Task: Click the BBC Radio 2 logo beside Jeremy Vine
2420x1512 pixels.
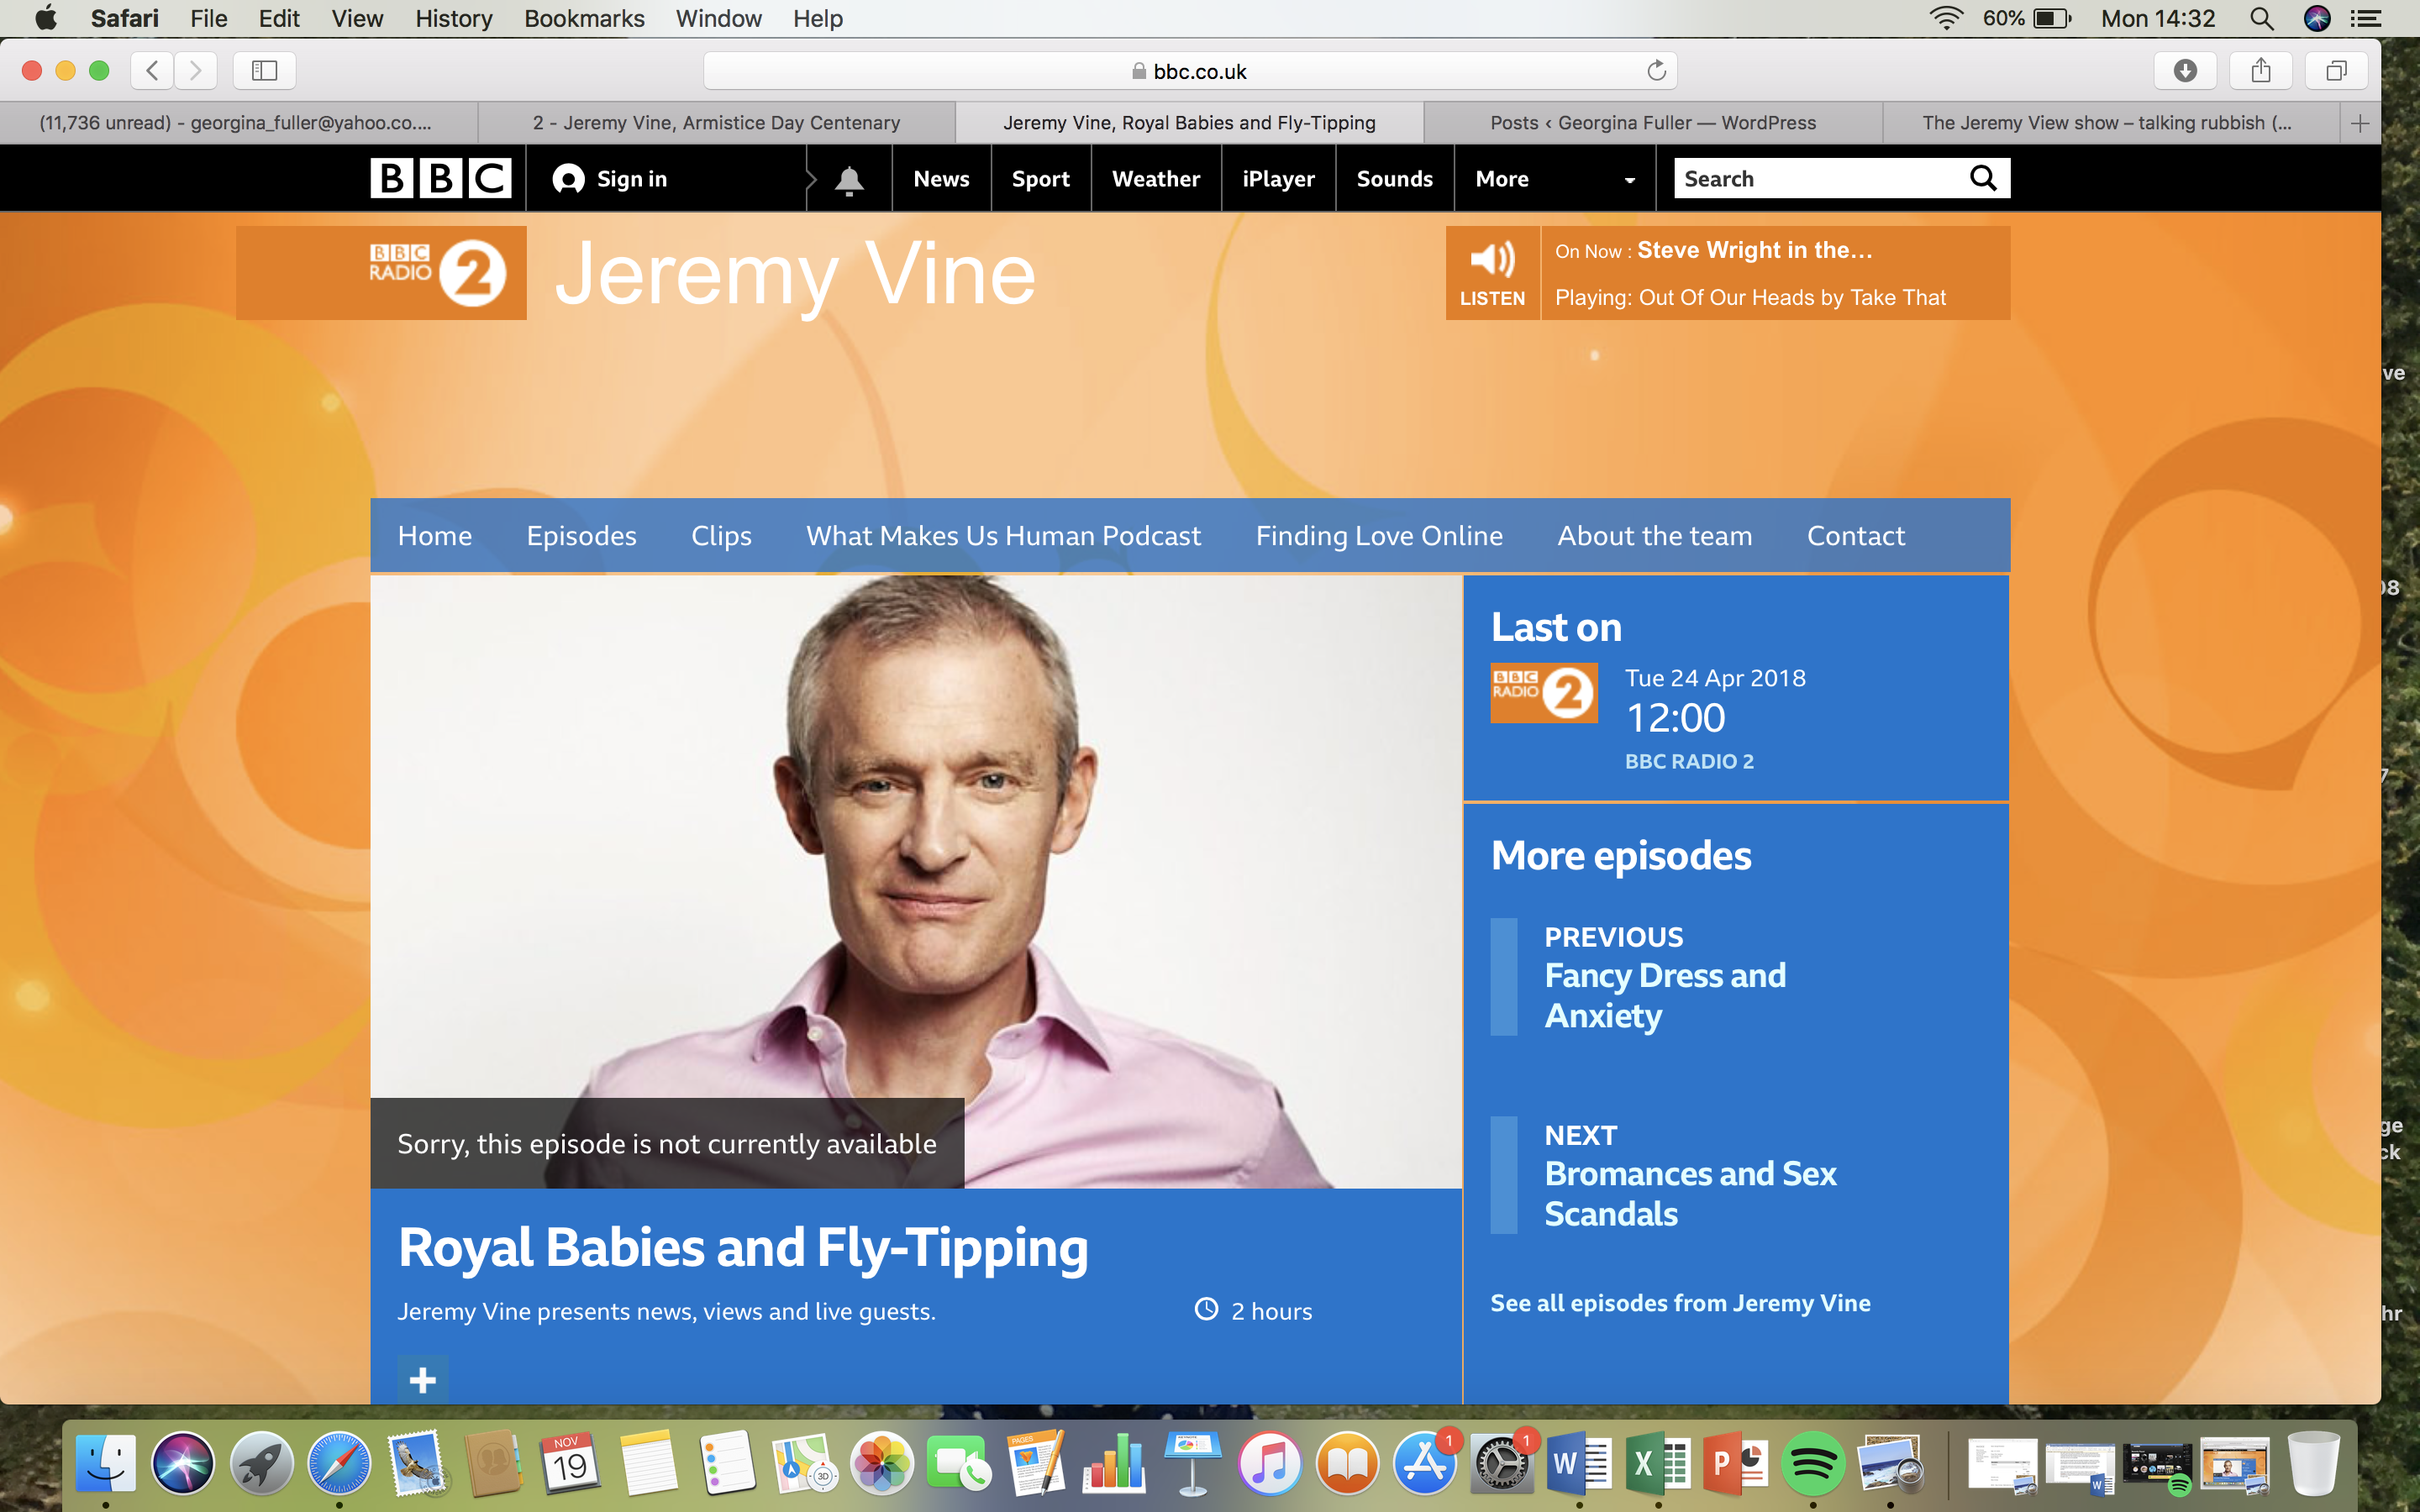Action: click(x=438, y=272)
